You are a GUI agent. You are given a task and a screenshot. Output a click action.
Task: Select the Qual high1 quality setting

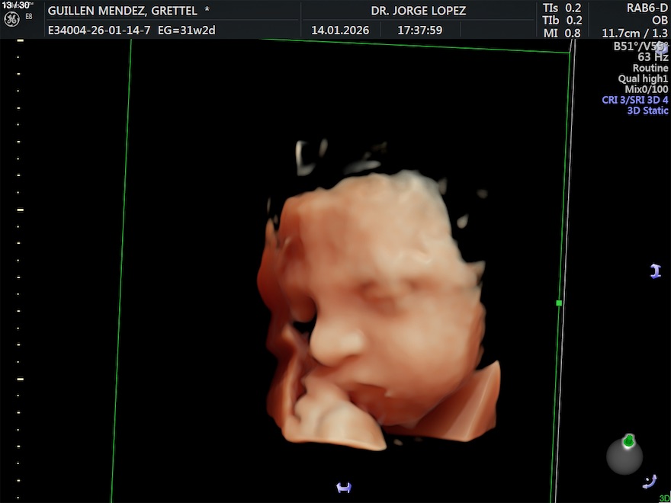pyautogui.click(x=643, y=78)
